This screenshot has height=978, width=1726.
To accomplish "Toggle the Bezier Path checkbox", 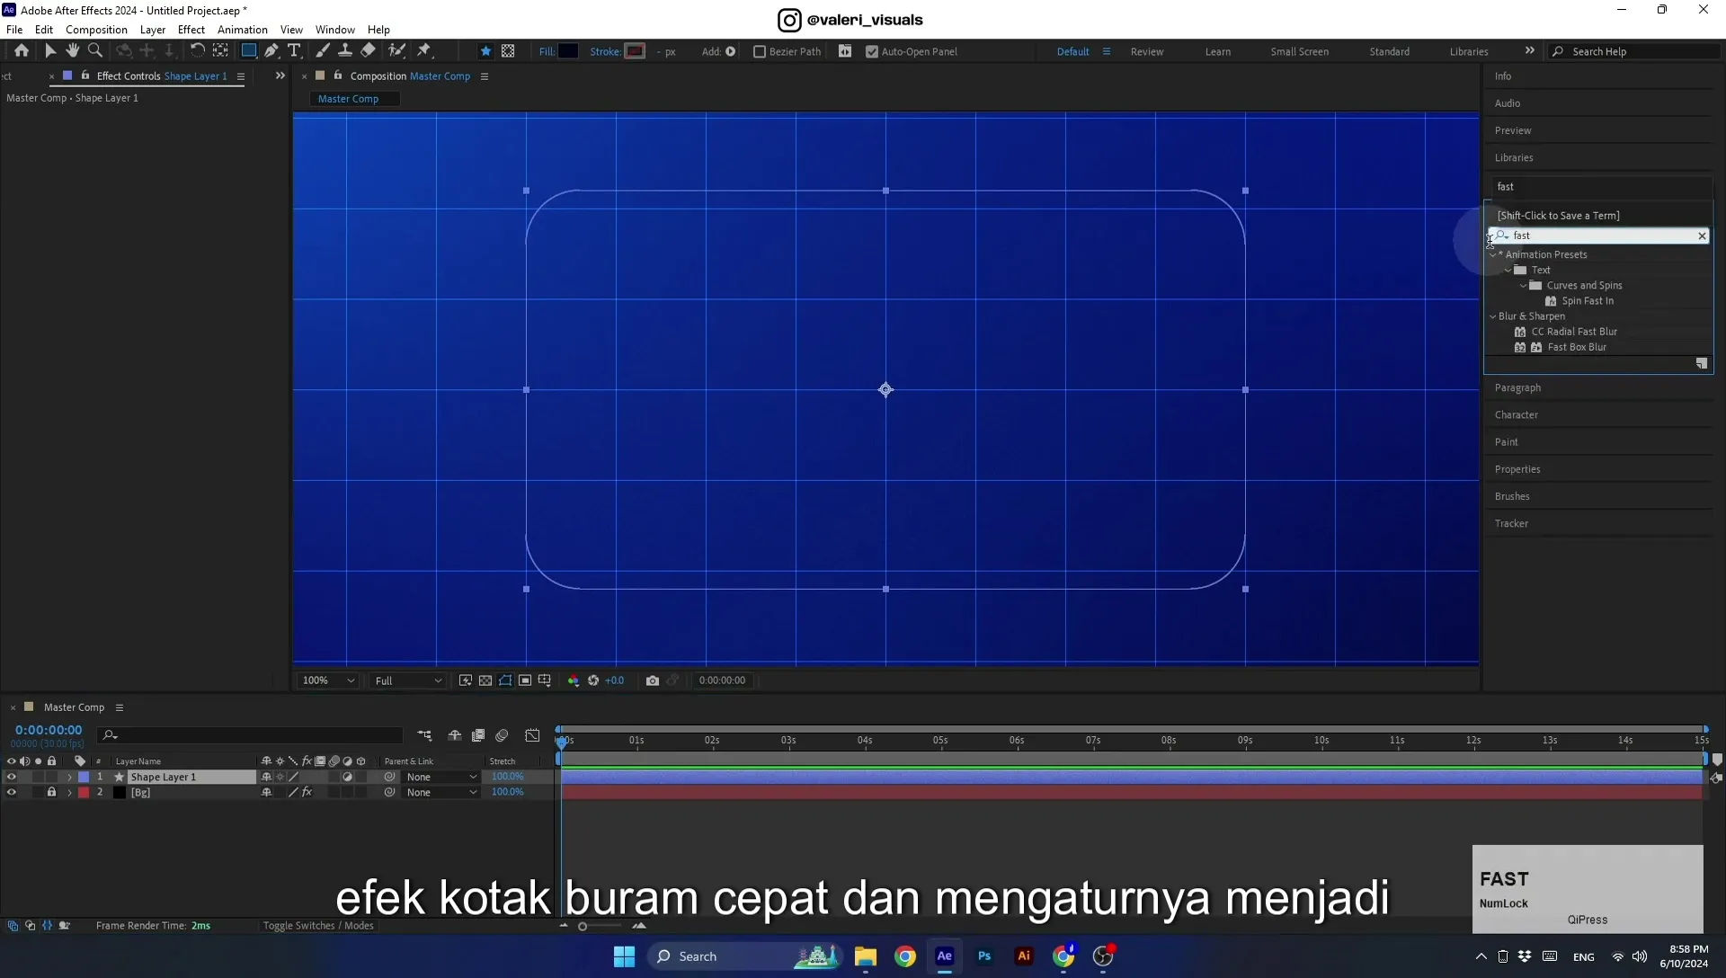I will coord(760,51).
